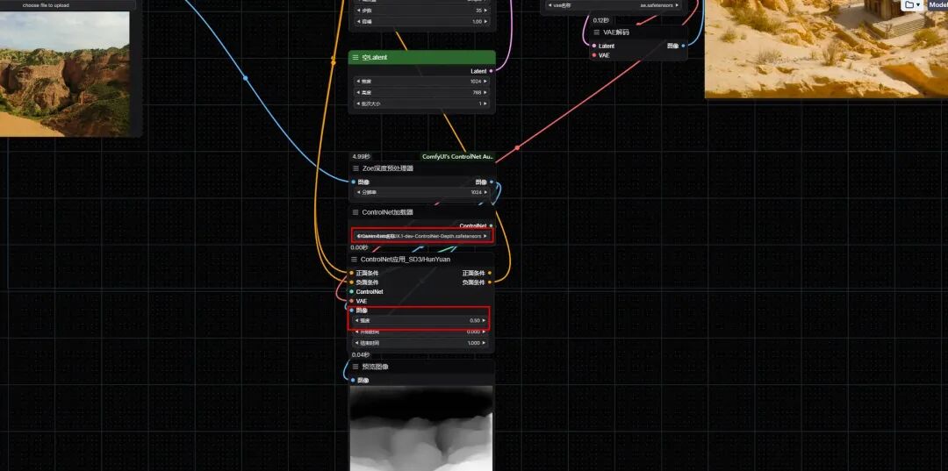Increase 降噪 1.00 with right arrow
The height and width of the screenshot is (471, 948).
click(485, 22)
